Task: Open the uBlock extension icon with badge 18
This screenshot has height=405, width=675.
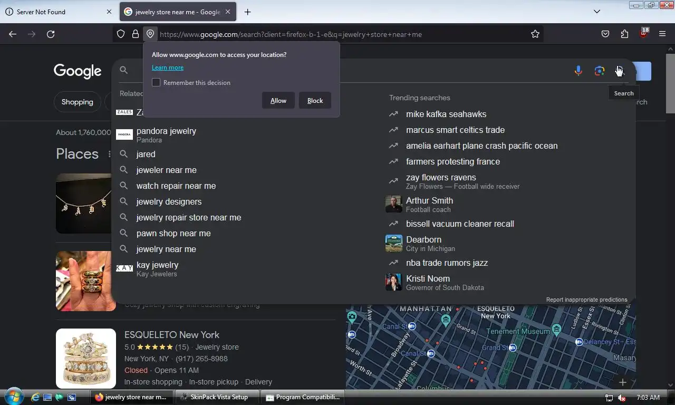Action: coord(643,33)
